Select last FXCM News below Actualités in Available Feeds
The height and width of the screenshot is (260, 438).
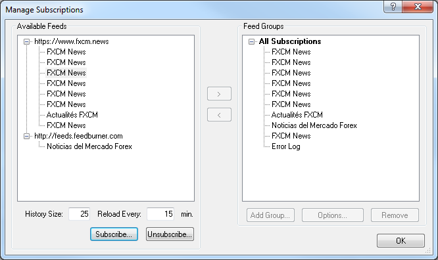[66, 125]
